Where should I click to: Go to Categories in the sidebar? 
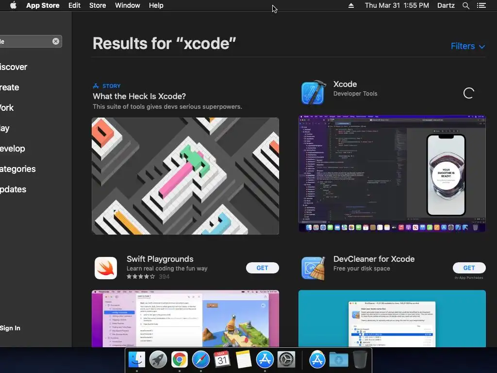tap(18, 169)
